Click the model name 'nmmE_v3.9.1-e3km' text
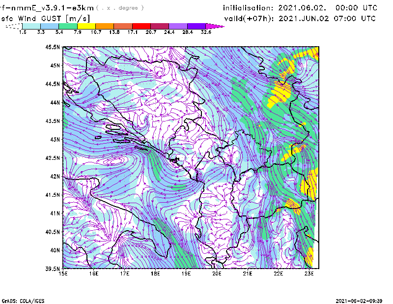The width and height of the screenshot is (393, 304). (x=51, y=8)
